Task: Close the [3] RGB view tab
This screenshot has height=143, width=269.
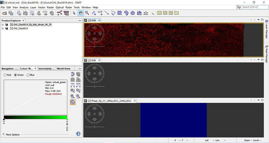Action: click(x=99, y=20)
